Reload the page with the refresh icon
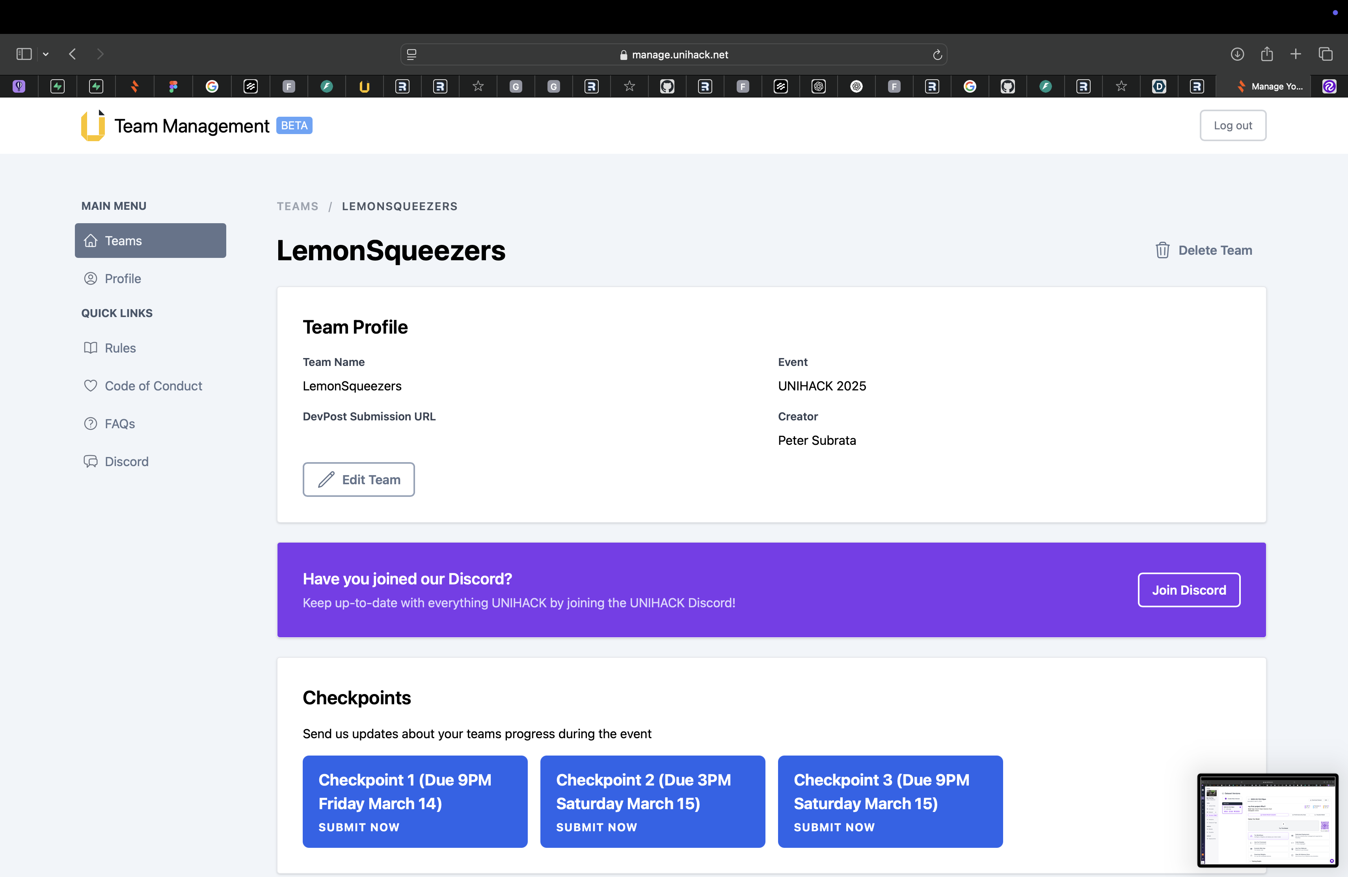 937,54
